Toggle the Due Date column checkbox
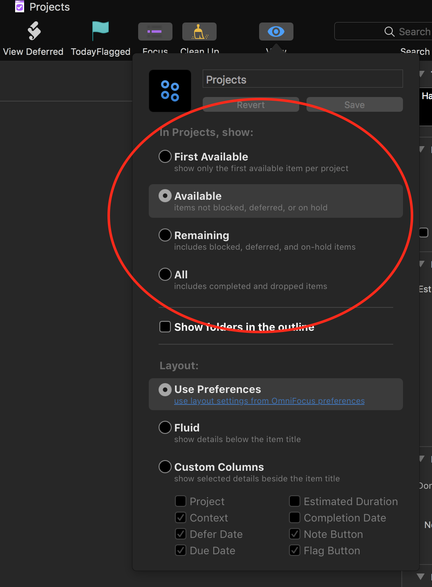Viewport: 432px width, 587px height. tap(181, 550)
